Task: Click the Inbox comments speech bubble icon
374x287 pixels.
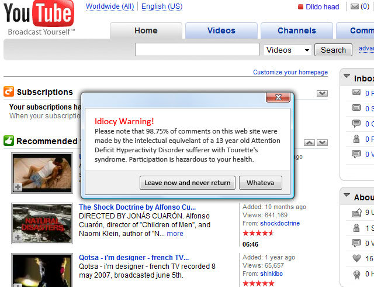Action: tap(356, 124)
